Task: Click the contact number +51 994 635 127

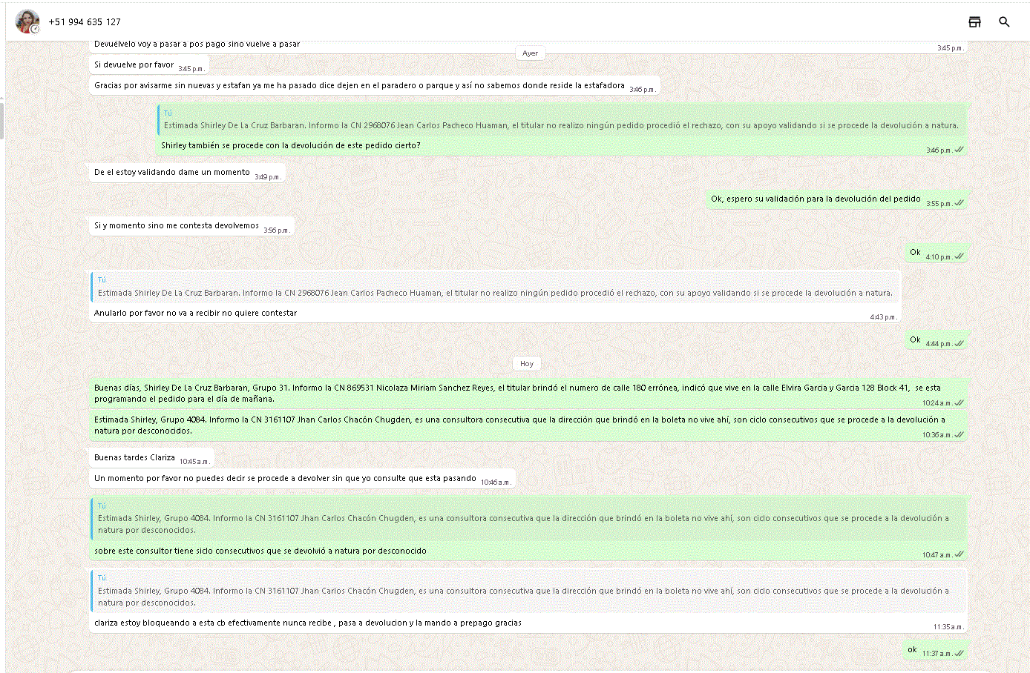Action: pos(85,22)
